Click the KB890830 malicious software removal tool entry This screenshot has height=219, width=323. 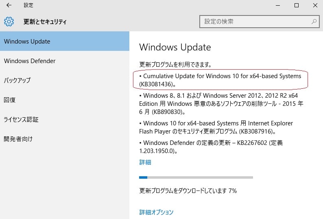[221, 103]
